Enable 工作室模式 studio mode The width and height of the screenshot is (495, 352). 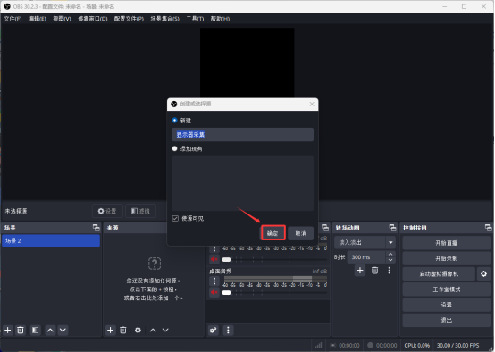point(446,289)
